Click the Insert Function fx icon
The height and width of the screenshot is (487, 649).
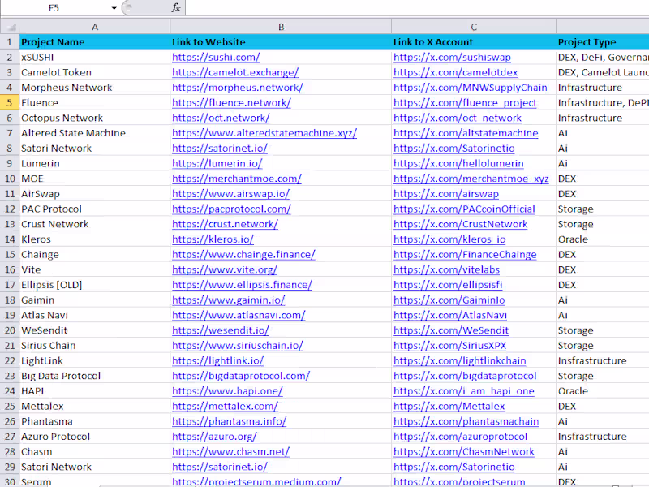(x=176, y=7)
